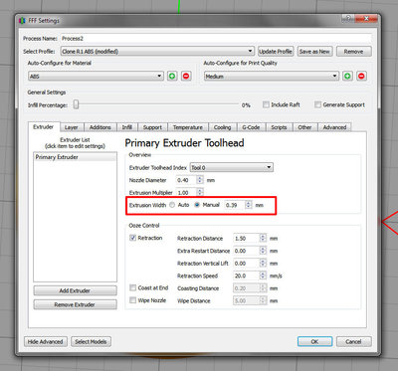Add a print quality preset with green plus
Viewport: 398px width, 371px height.
click(347, 76)
